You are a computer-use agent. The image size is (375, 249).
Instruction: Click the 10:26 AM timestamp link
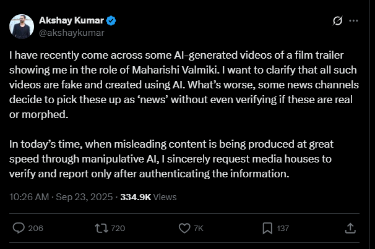coord(28,197)
